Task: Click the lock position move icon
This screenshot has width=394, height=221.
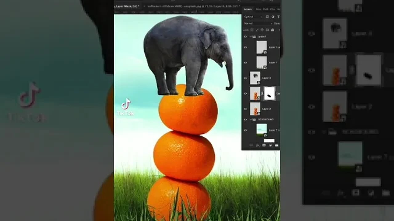Action: pyautogui.click(x=262, y=30)
